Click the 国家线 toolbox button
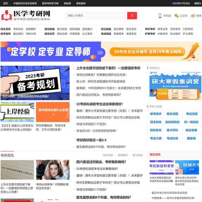 (x=191, y=138)
